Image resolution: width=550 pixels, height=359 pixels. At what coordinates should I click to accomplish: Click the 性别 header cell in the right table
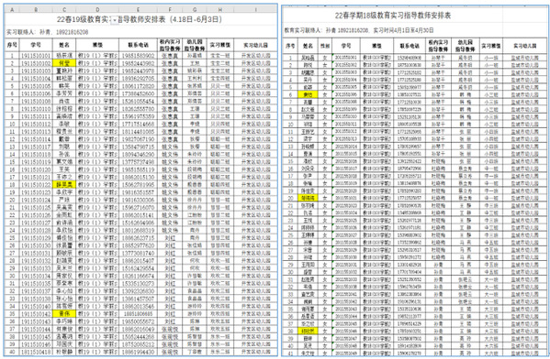click(x=325, y=46)
